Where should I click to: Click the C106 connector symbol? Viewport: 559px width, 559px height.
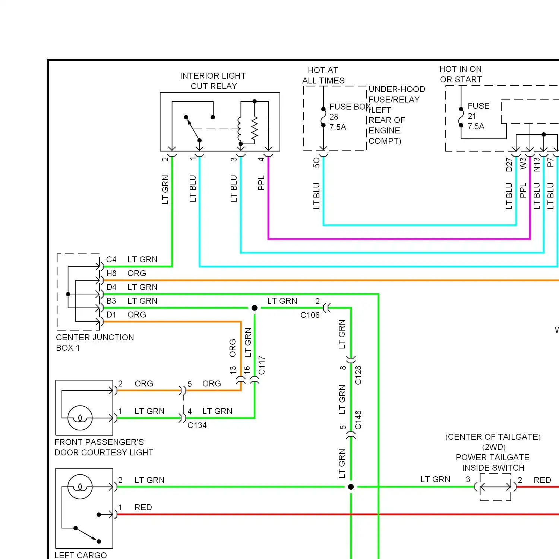[327, 308]
